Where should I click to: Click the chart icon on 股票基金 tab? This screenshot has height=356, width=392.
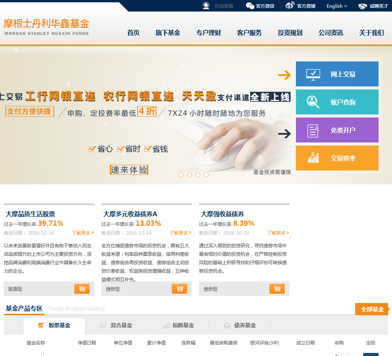(x=41, y=325)
